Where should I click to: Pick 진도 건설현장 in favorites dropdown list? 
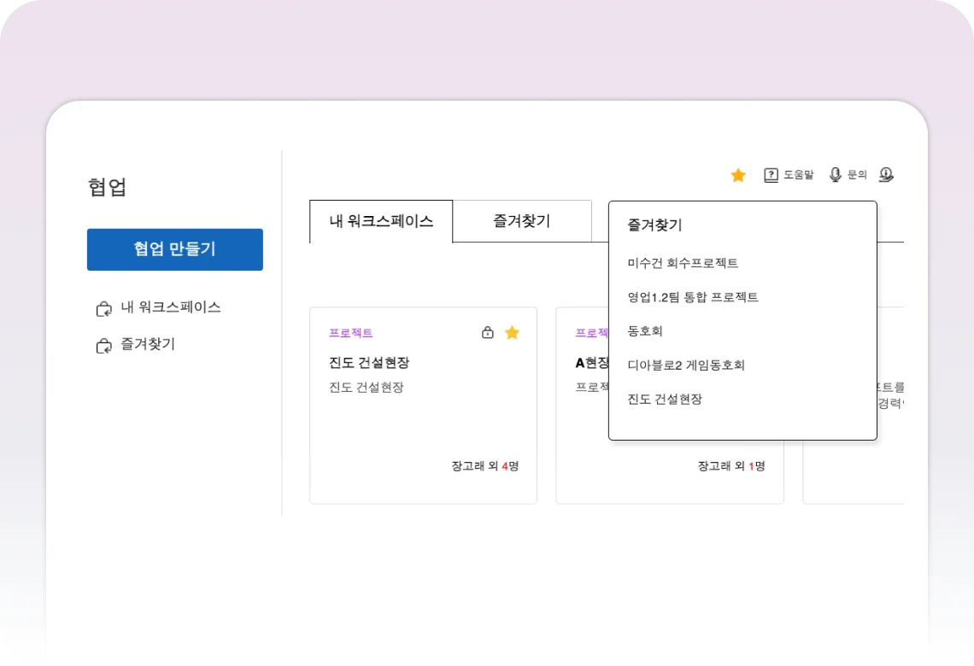pos(665,399)
